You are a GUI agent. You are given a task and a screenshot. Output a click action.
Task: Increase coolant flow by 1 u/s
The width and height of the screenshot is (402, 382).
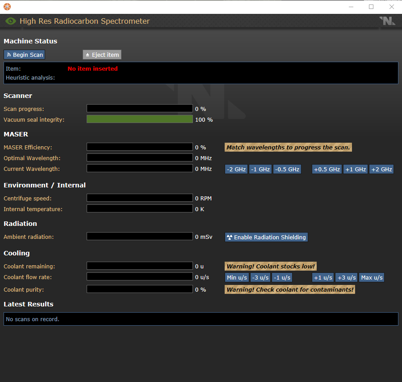(323, 277)
